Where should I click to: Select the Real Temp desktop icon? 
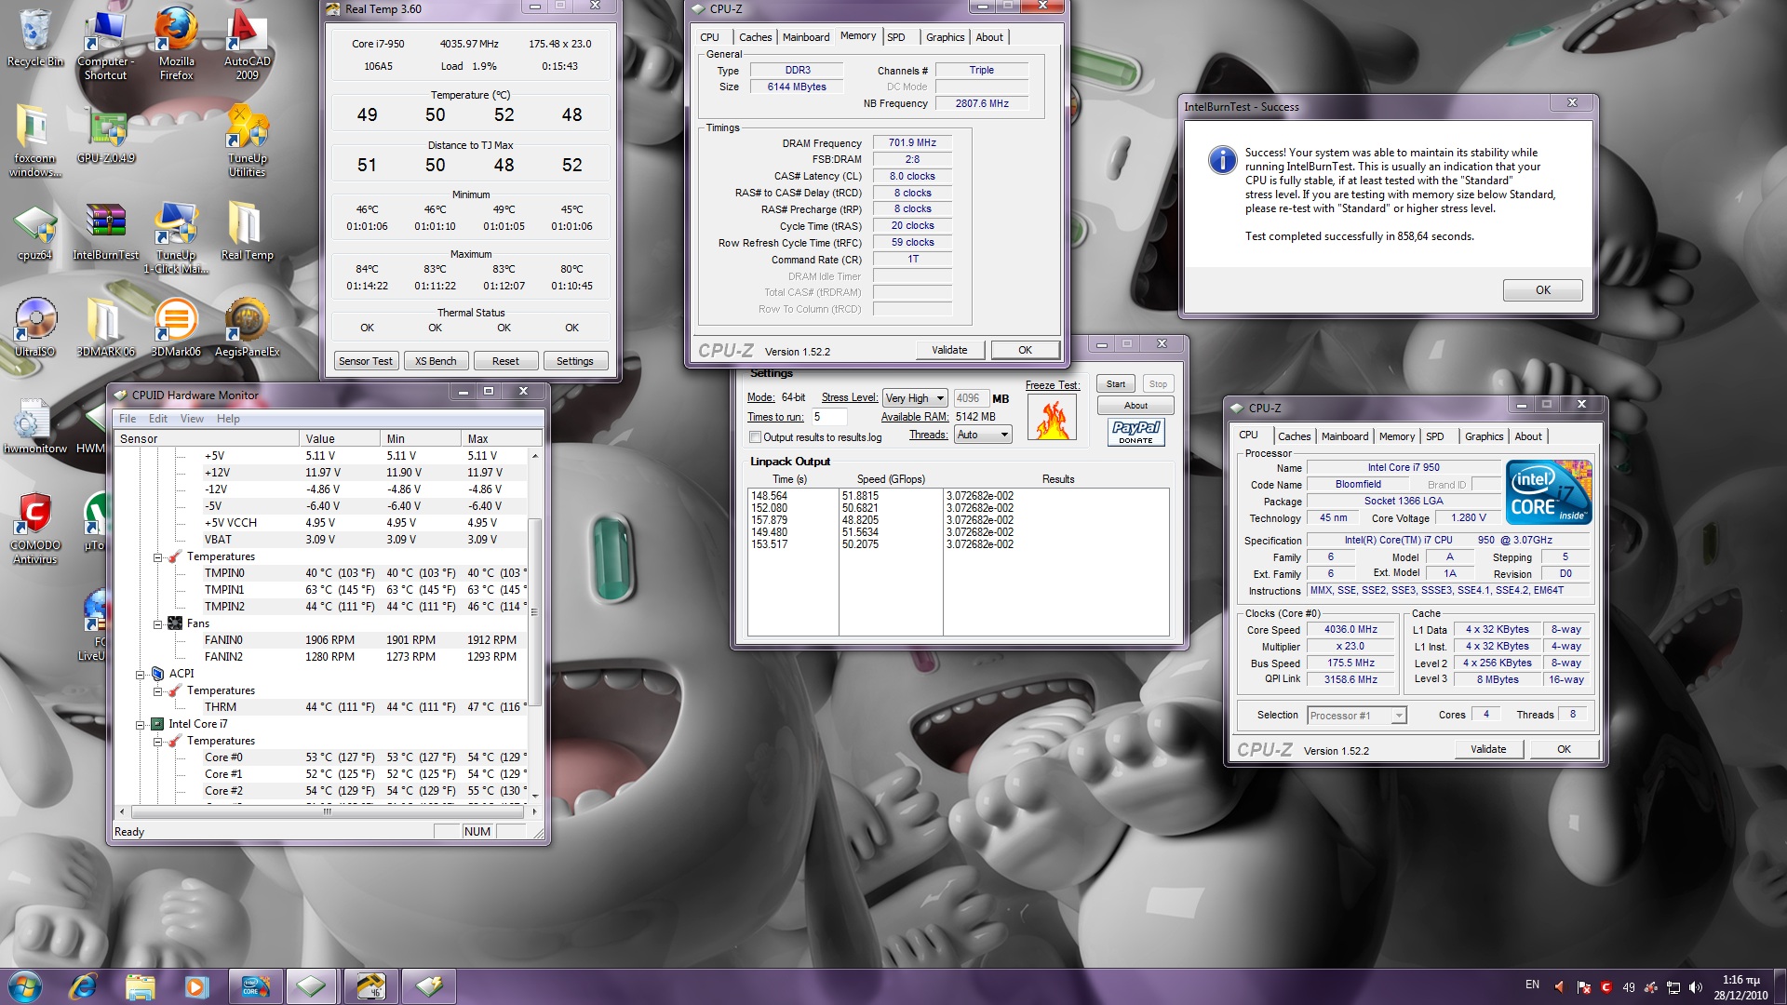pos(247,231)
